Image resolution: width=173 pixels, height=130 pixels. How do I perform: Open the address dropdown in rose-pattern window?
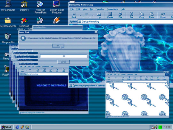[x=167, y=82]
